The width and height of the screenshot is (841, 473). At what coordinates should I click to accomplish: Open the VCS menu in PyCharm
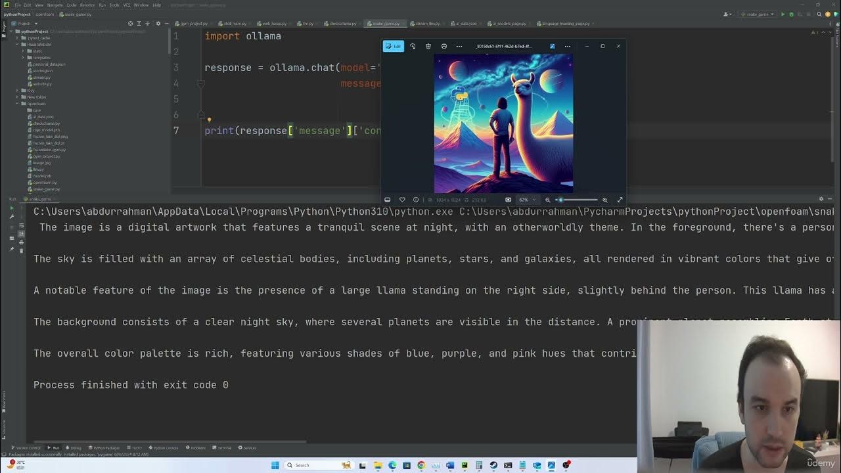pyautogui.click(x=126, y=5)
